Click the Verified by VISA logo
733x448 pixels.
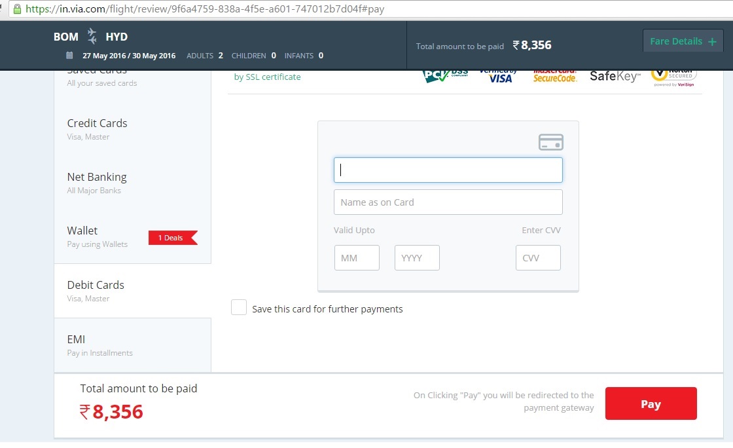coord(501,75)
